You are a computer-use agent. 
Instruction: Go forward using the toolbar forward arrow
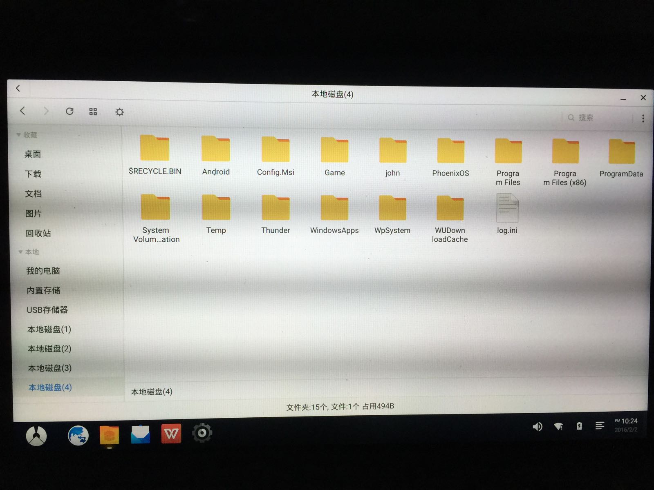pyautogui.click(x=46, y=111)
